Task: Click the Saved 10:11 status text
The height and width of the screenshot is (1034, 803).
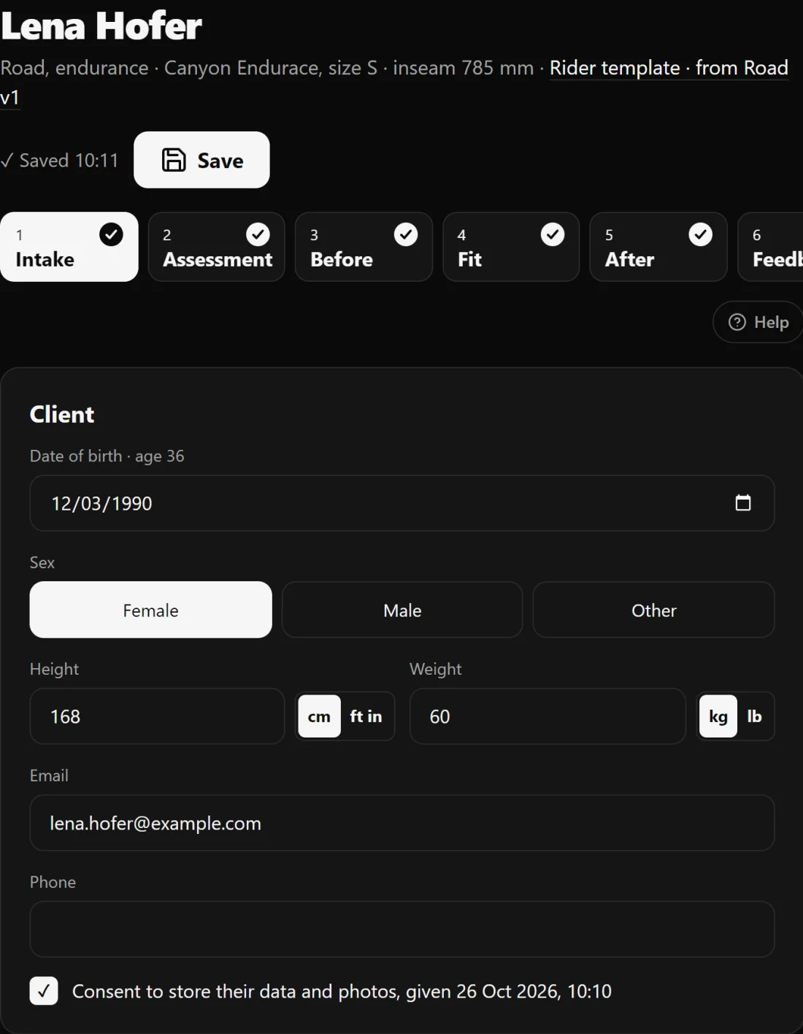Action: [59, 161]
